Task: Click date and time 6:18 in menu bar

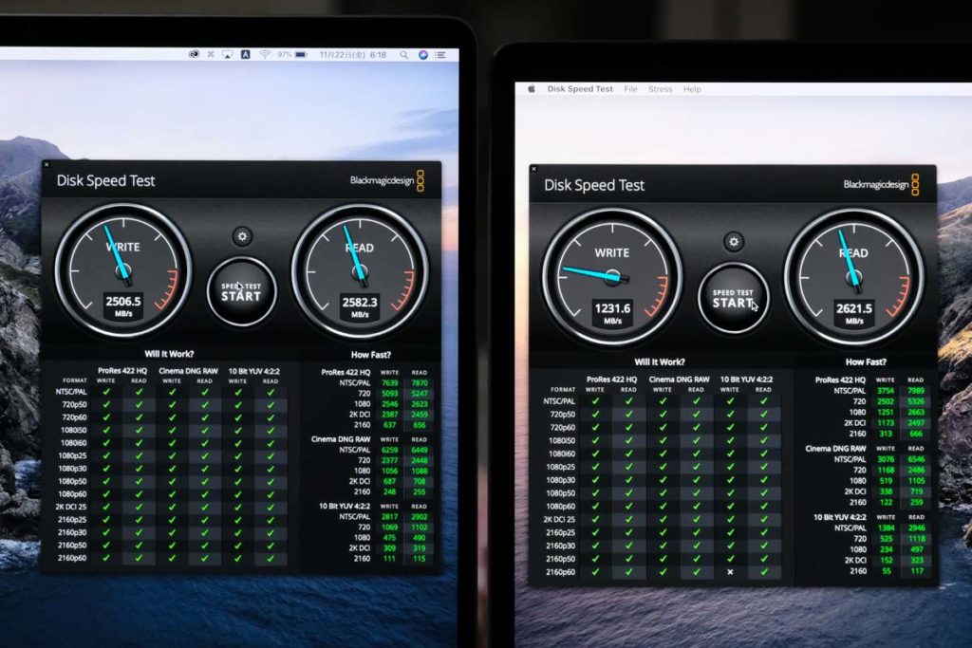Action: point(353,54)
